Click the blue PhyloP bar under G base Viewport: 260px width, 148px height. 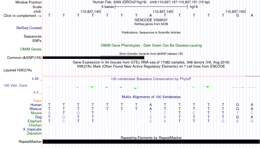click(x=238, y=87)
